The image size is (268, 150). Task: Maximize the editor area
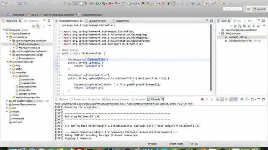point(211,20)
